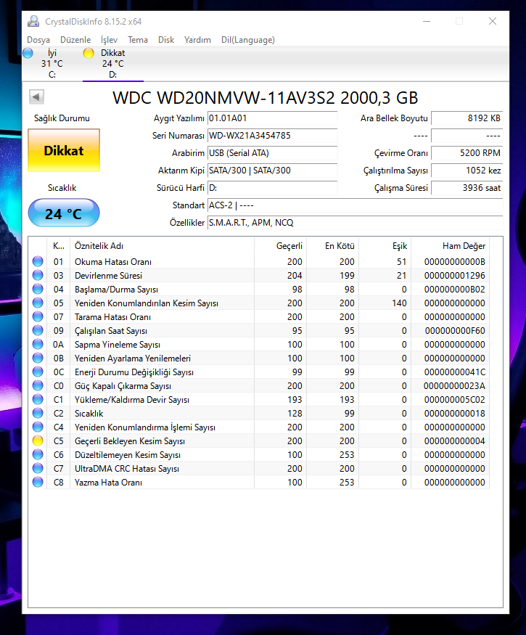526x635 pixels.
Task: Click the status orb of Enerji Durumu Değişikliği Sayısı
Action: coord(38,372)
